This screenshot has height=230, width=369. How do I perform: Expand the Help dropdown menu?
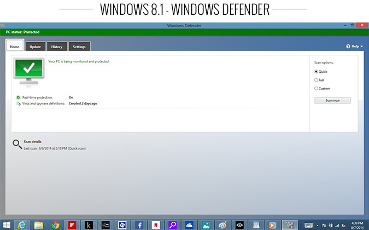355,47
